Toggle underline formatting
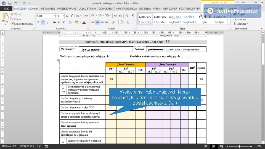 [x=47, y=22]
